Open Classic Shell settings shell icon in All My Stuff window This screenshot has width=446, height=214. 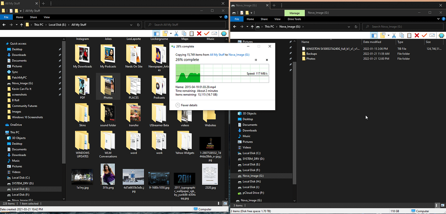[223, 34]
